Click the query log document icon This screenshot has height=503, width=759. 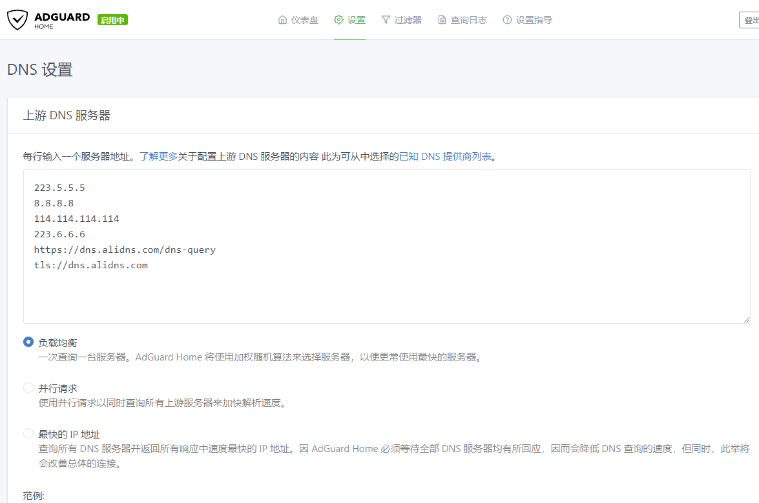click(x=442, y=20)
